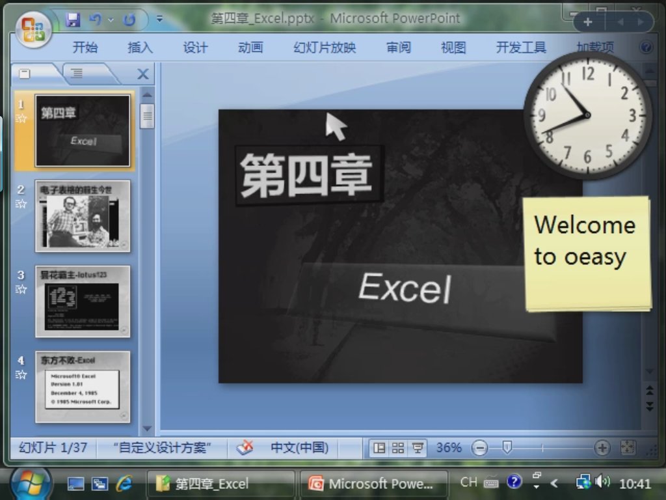
Task: Open language bar help icon
Action: click(x=514, y=482)
